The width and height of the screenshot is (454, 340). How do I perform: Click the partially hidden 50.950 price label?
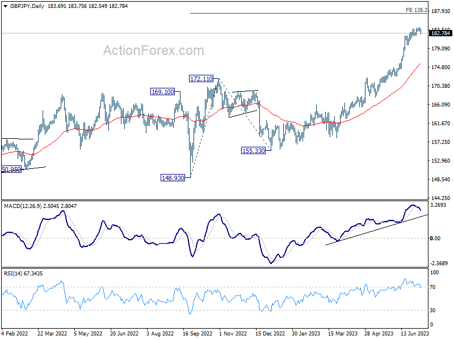11,169
